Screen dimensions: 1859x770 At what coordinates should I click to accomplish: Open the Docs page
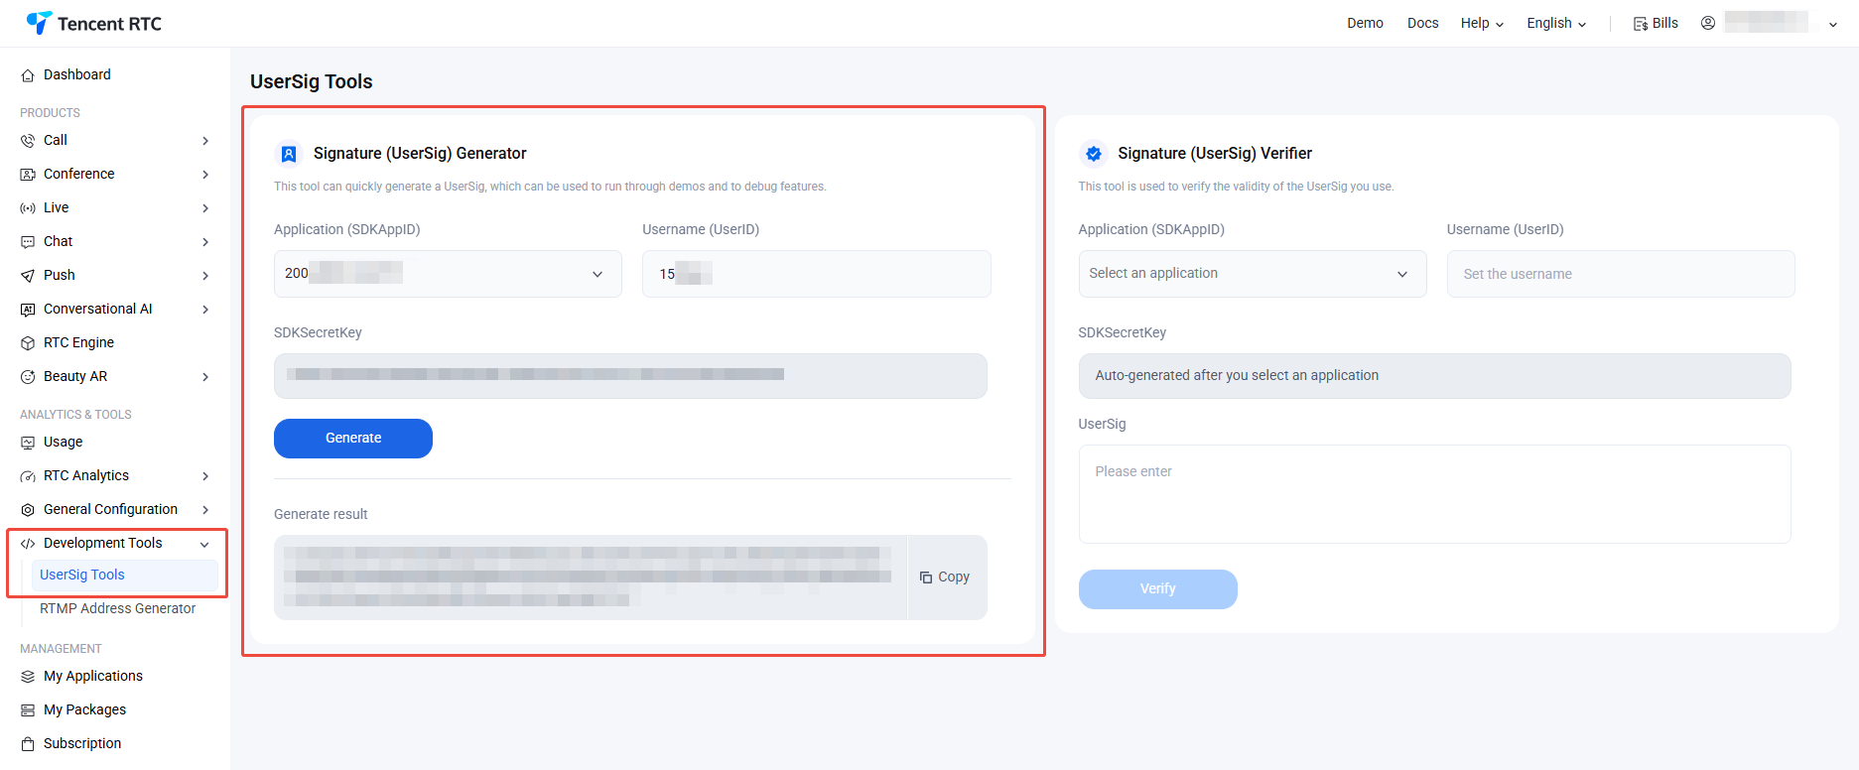click(1422, 23)
